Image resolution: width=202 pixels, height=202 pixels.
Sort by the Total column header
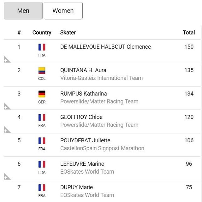189,33
